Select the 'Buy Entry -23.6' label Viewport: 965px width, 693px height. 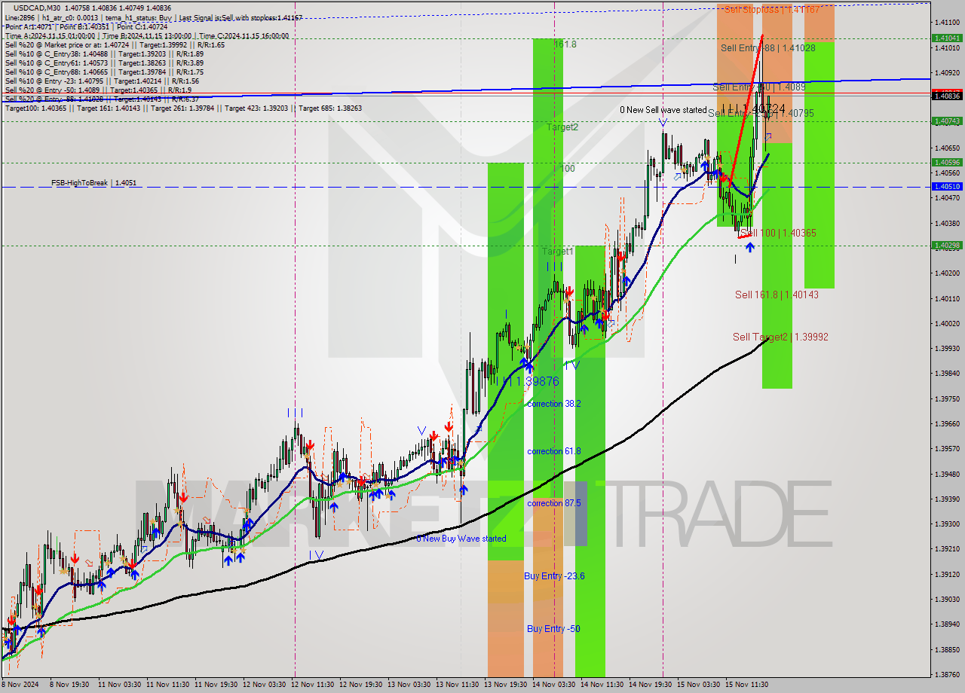[554, 575]
